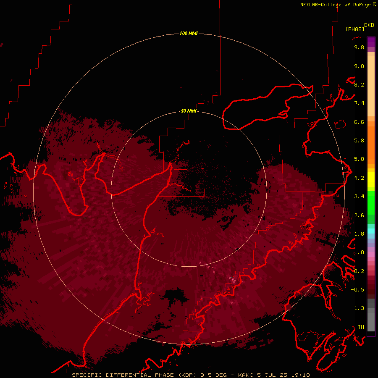Click the 1.0 scale value
Viewport: 378px width, 378px height.
click(359, 252)
